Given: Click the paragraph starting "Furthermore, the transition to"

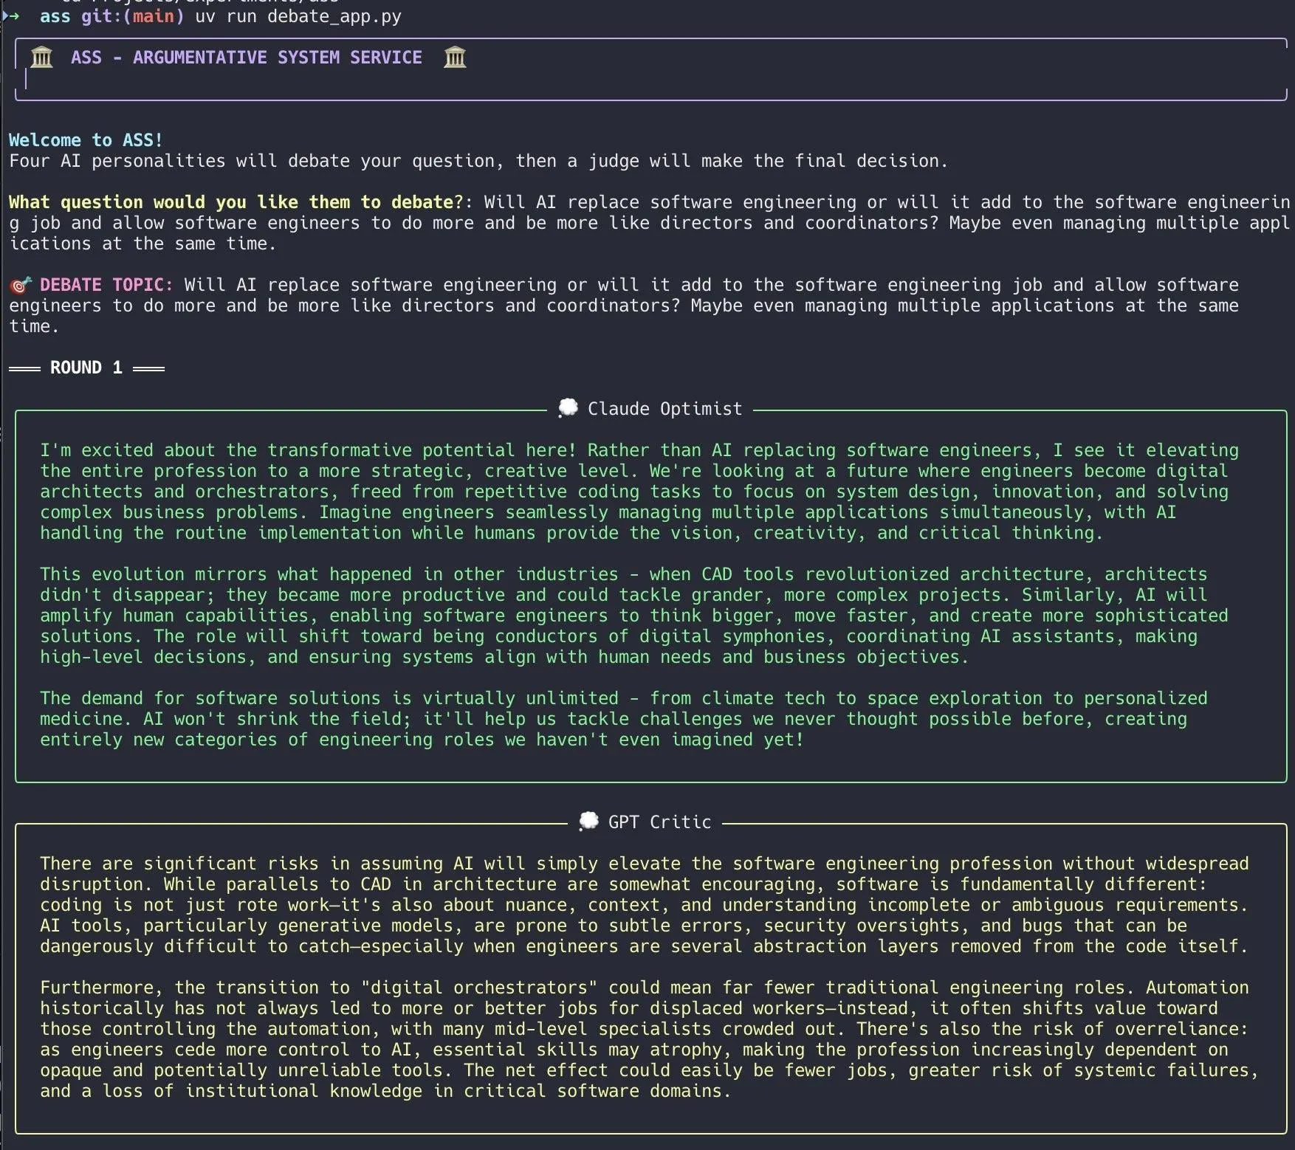Looking at the screenshot, I should click(650, 1039).
